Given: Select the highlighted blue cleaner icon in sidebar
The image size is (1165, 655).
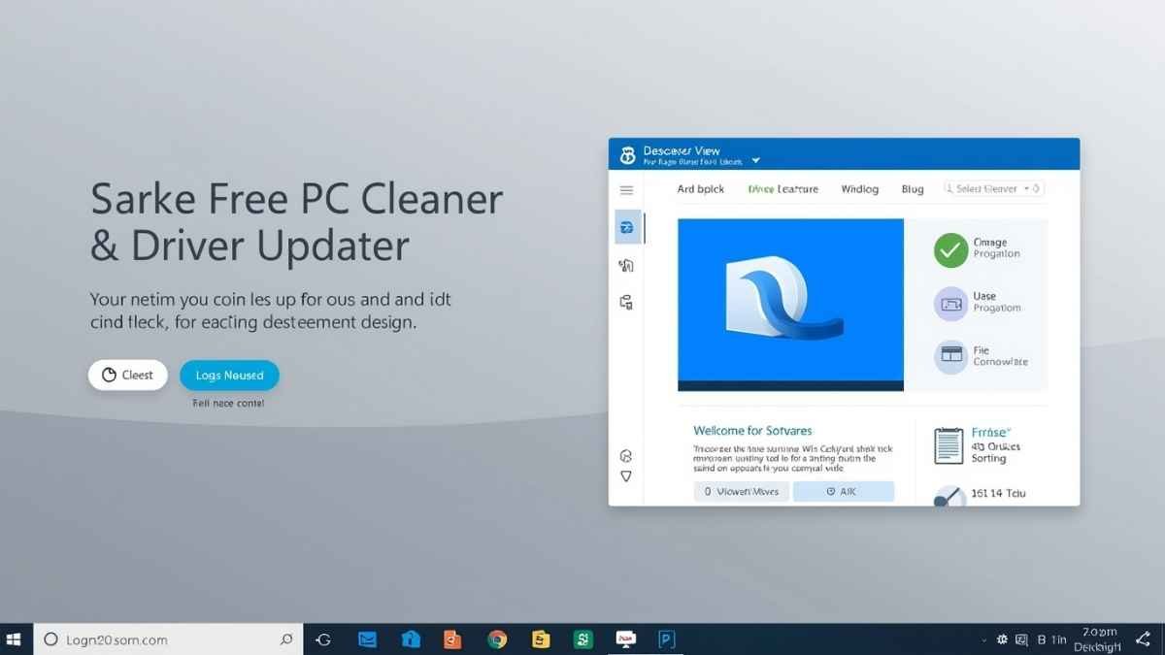Looking at the screenshot, I should pos(626,227).
